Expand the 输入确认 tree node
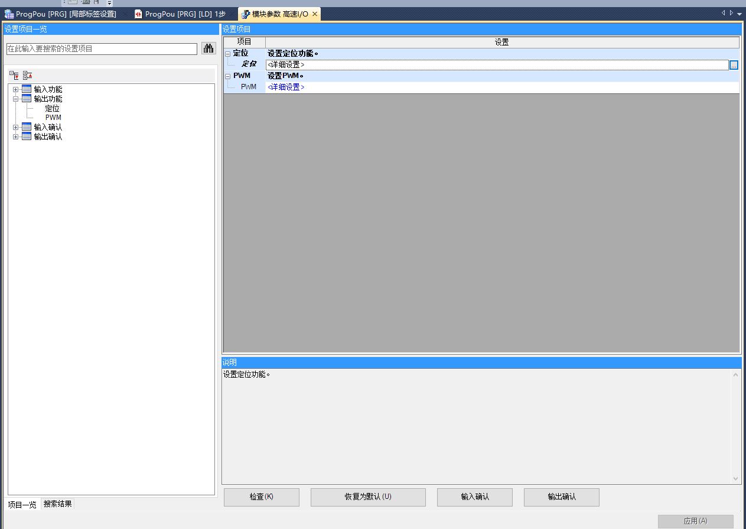Viewport: 746px width, 529px height. click(16, 127)
